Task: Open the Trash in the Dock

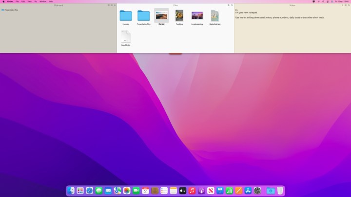Action: [x=280, y=191]
